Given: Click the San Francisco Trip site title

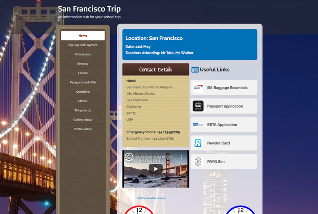Looking at the screenshot, I should (89, 9).
